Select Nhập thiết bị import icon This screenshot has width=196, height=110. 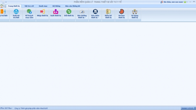click(x=42, y=11)
